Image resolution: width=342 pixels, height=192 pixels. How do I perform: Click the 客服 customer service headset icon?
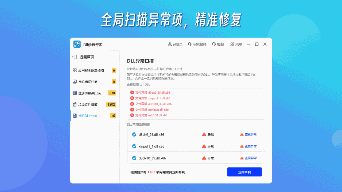[213, 44]
